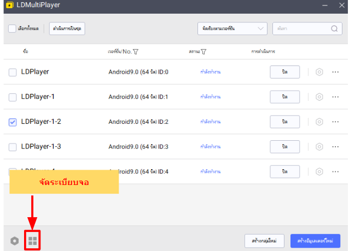Close the LDPlayer-1-3 instance with its button
This screenshot has width=349, height=251.
[285, 147]
